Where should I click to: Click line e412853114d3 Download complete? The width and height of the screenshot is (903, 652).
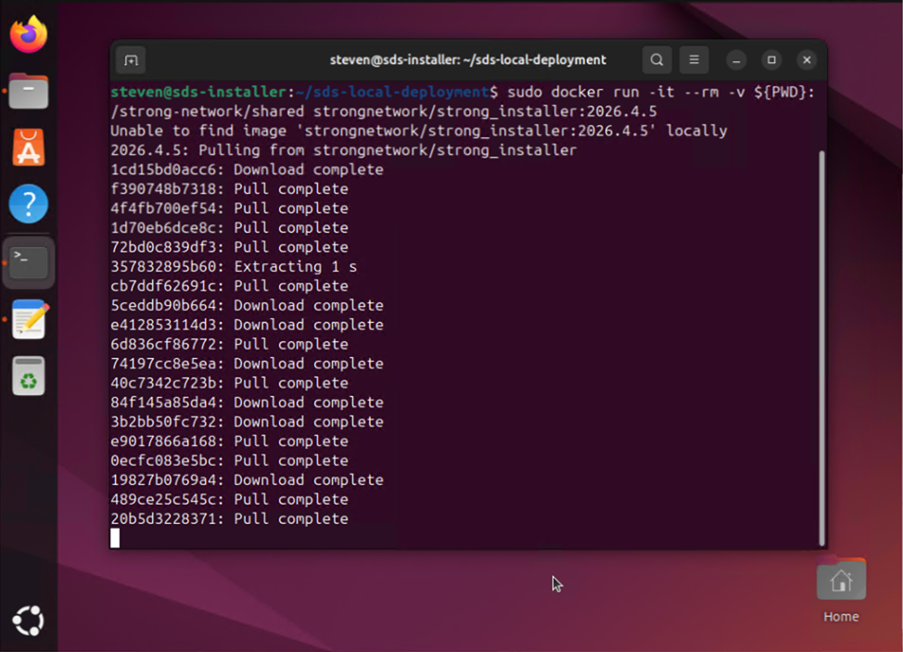coord(247,325)
